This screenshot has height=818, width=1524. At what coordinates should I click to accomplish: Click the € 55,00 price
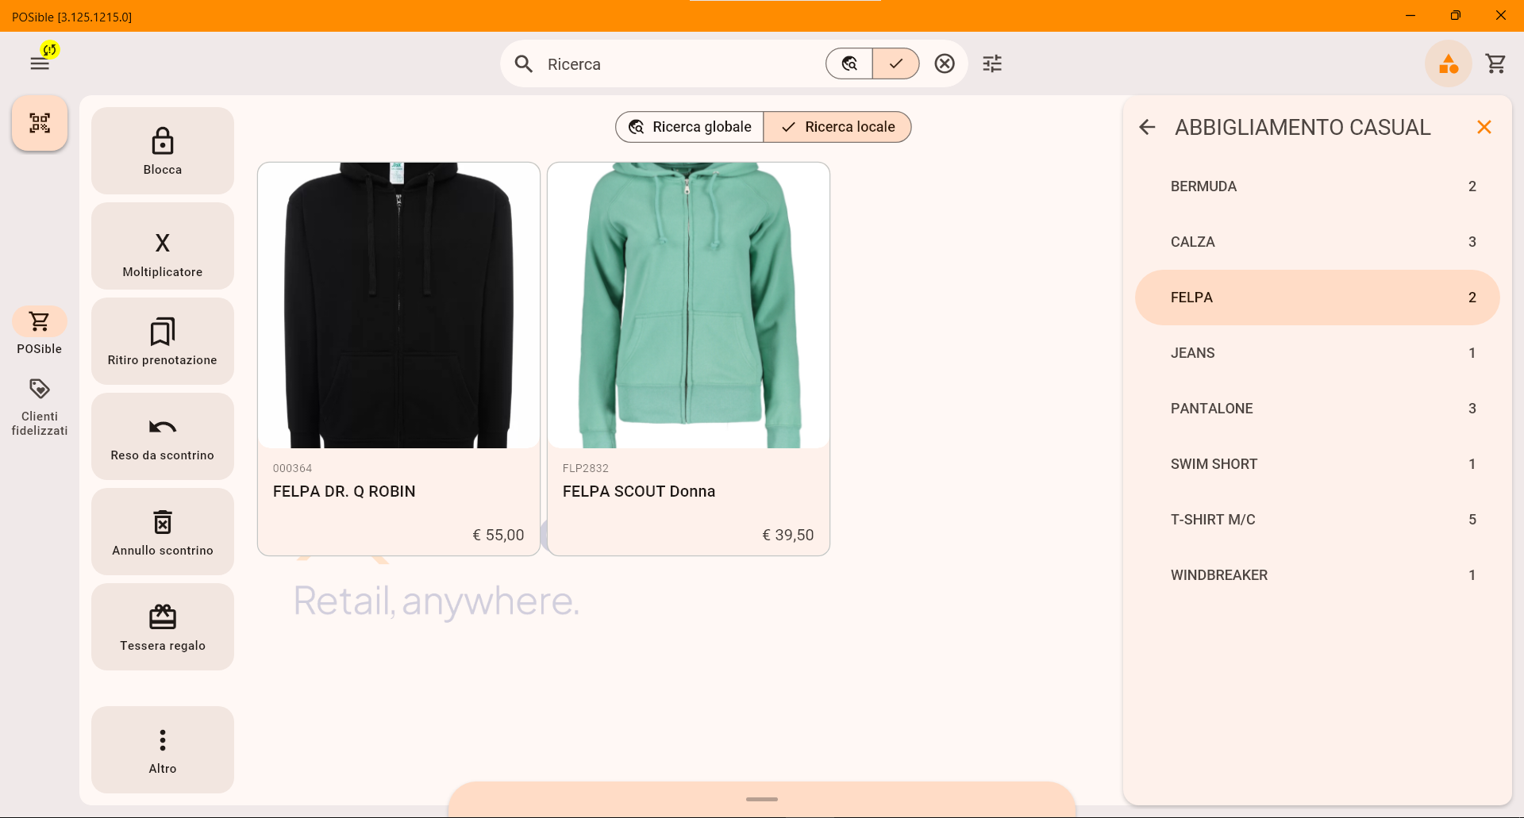498,535
